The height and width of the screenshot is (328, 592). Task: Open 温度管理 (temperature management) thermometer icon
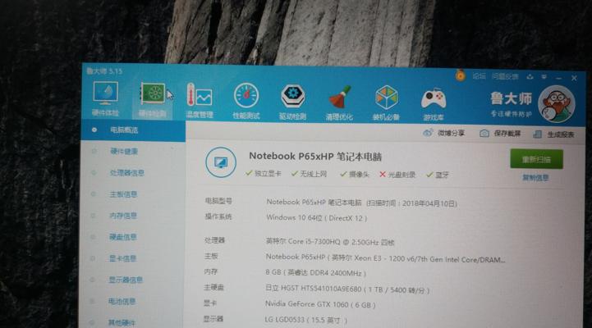200,95
